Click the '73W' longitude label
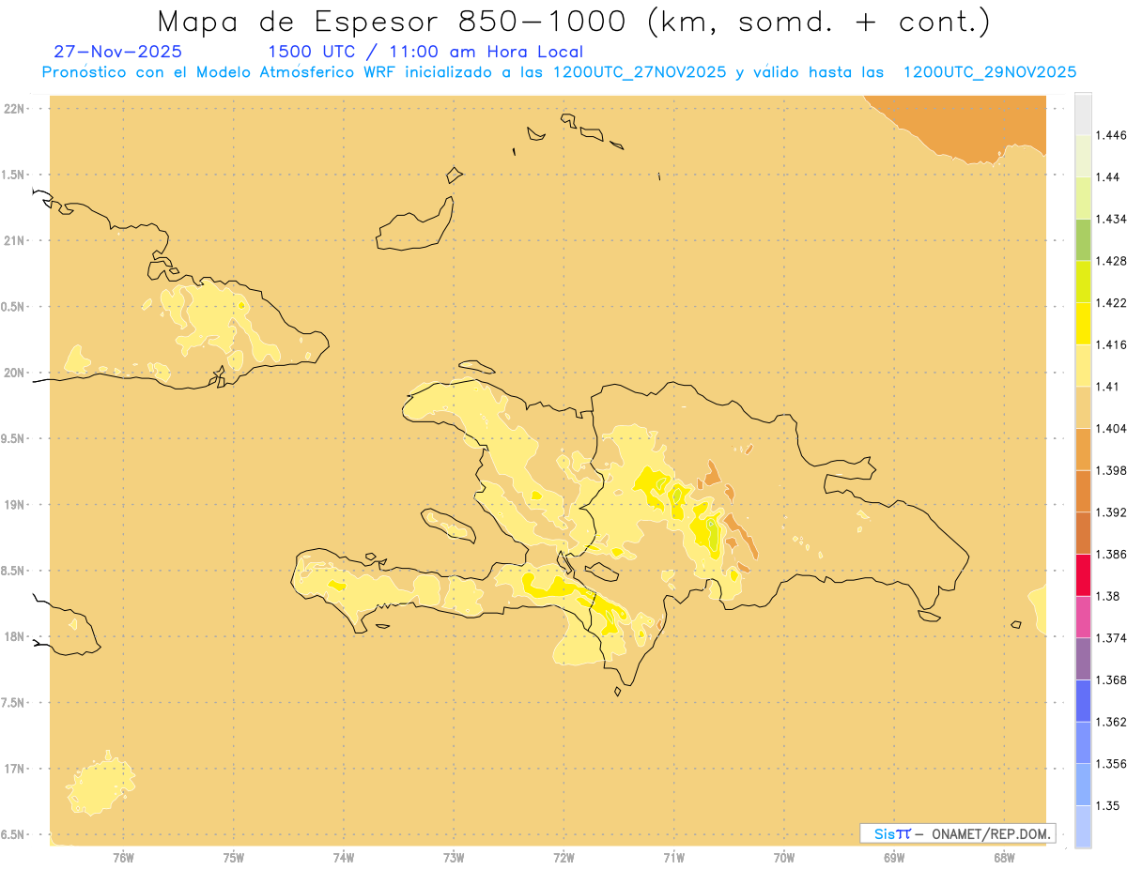 pyautogui.click(x=454, y=858)
